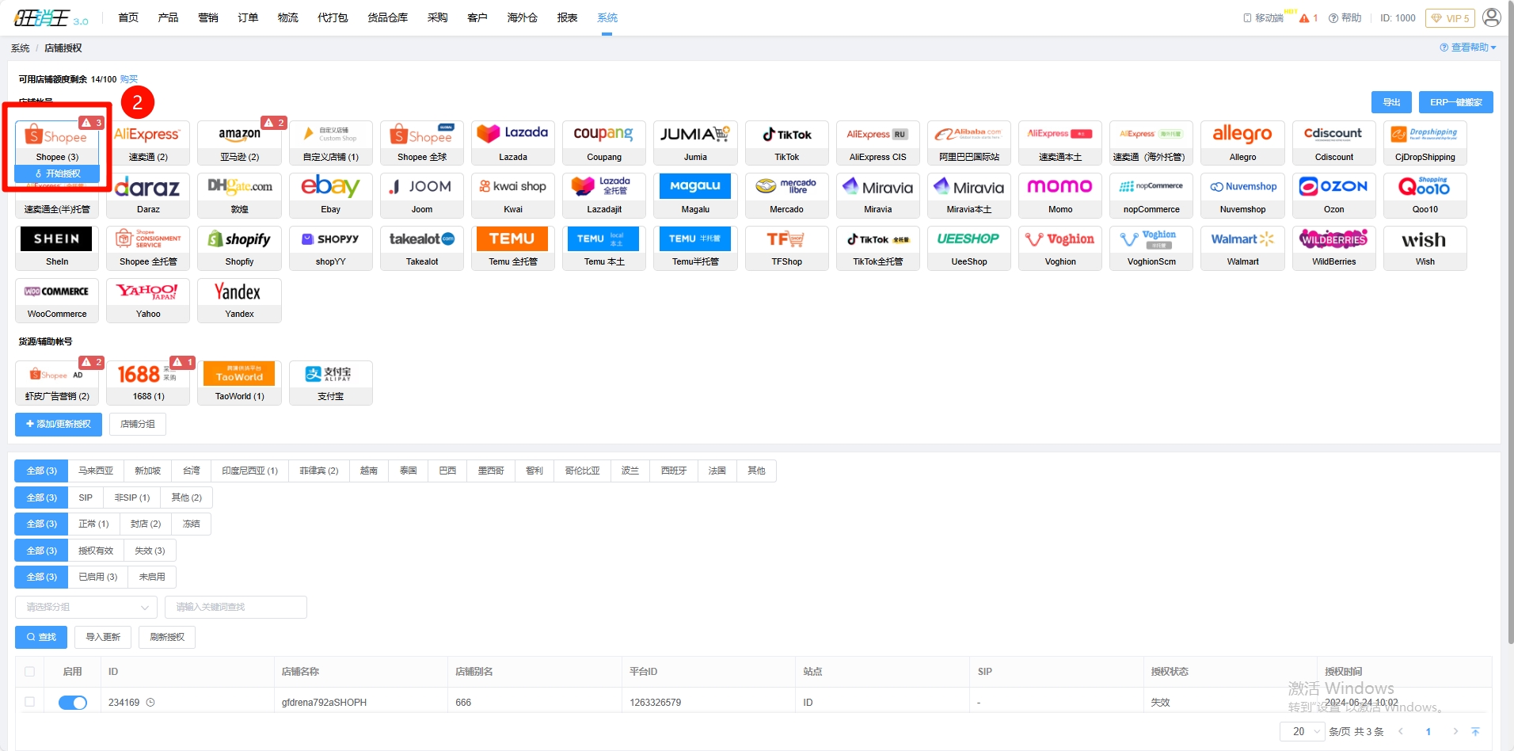Open the Amazon store platform tile
Screen dimensions: 1514x751
click(x=239, y=142)
